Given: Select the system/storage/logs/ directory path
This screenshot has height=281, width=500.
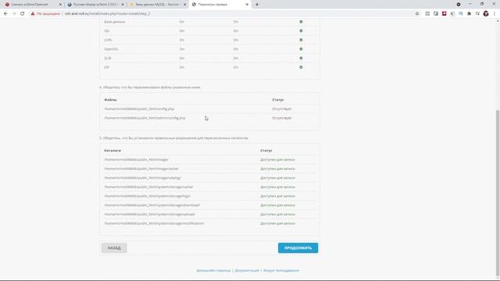Looking at the screenshot, I should pos(148,196).
